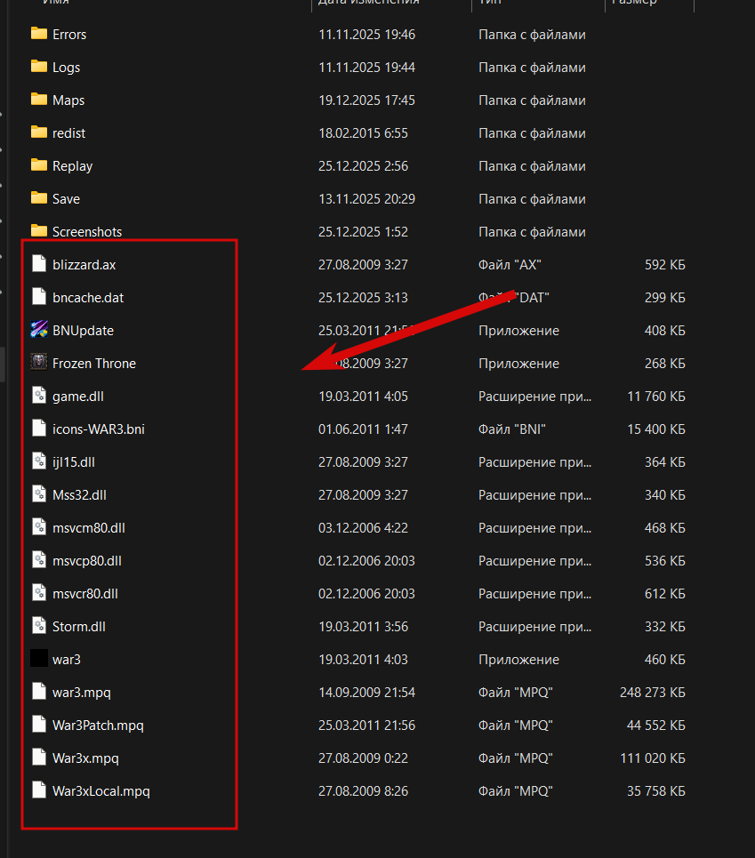Click the type Файл "AX"
The height and width of the screenshot is (858, 755).
[x=510, y=265]
